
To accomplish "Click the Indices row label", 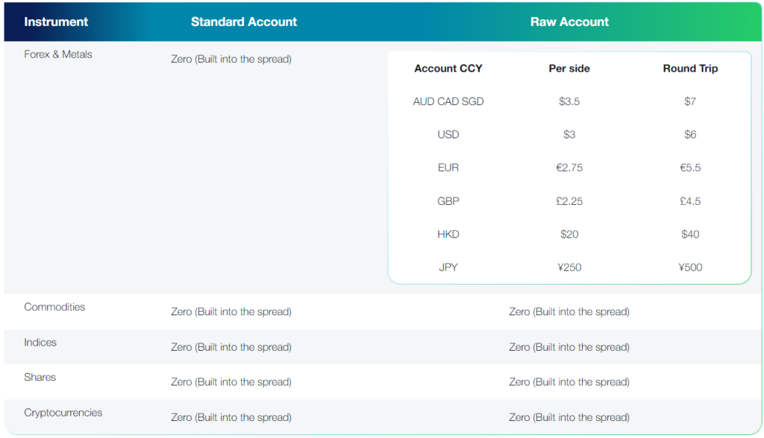I will (x=40, y=343).
